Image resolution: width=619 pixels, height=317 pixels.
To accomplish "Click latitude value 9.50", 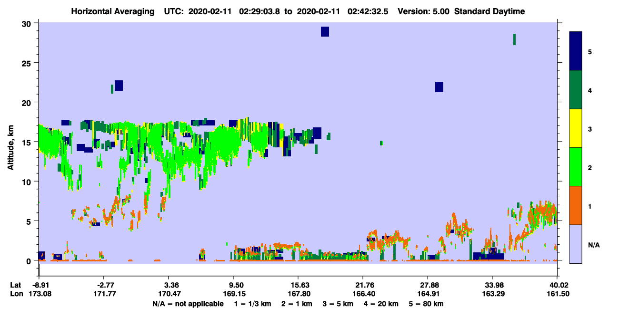I will pyautogui.click(x=237, y=285).
